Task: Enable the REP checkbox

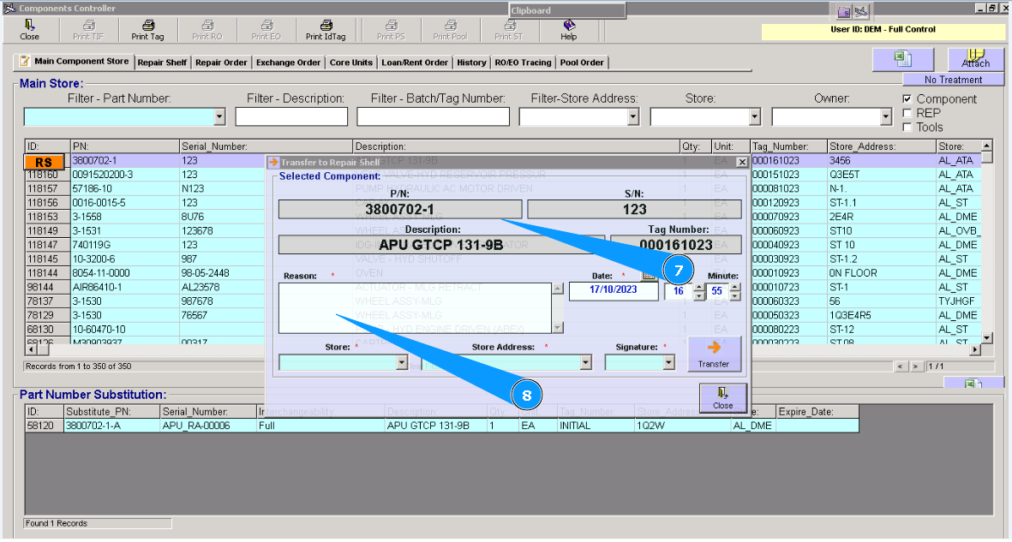Action: 907,113
